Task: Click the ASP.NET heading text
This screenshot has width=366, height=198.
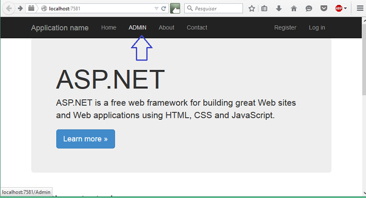Action: (110, 79)
